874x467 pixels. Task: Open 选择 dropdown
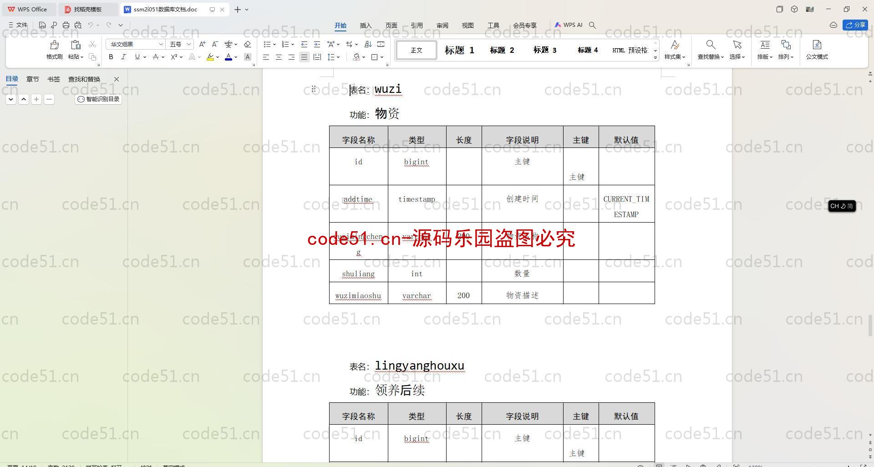click(x=737, y=57)
